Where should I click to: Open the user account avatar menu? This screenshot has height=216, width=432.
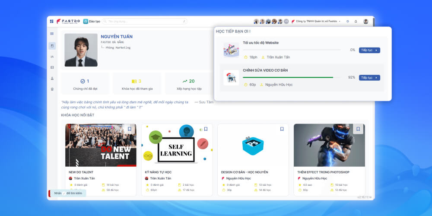[365, 21]
